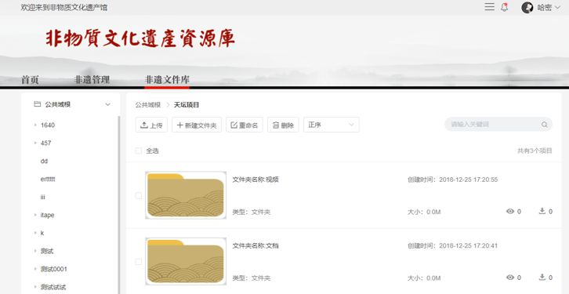
Task: Click the 公共域根 folder icon in sidebar
Action: pos(37,104)
